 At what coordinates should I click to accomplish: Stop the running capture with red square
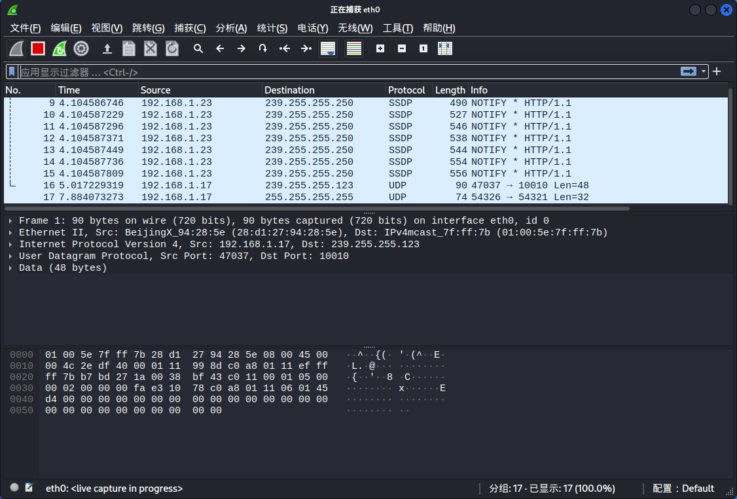(38, 48)
